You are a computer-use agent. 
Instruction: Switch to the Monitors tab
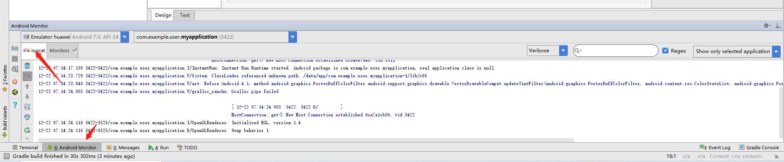(x=63, y=51)
